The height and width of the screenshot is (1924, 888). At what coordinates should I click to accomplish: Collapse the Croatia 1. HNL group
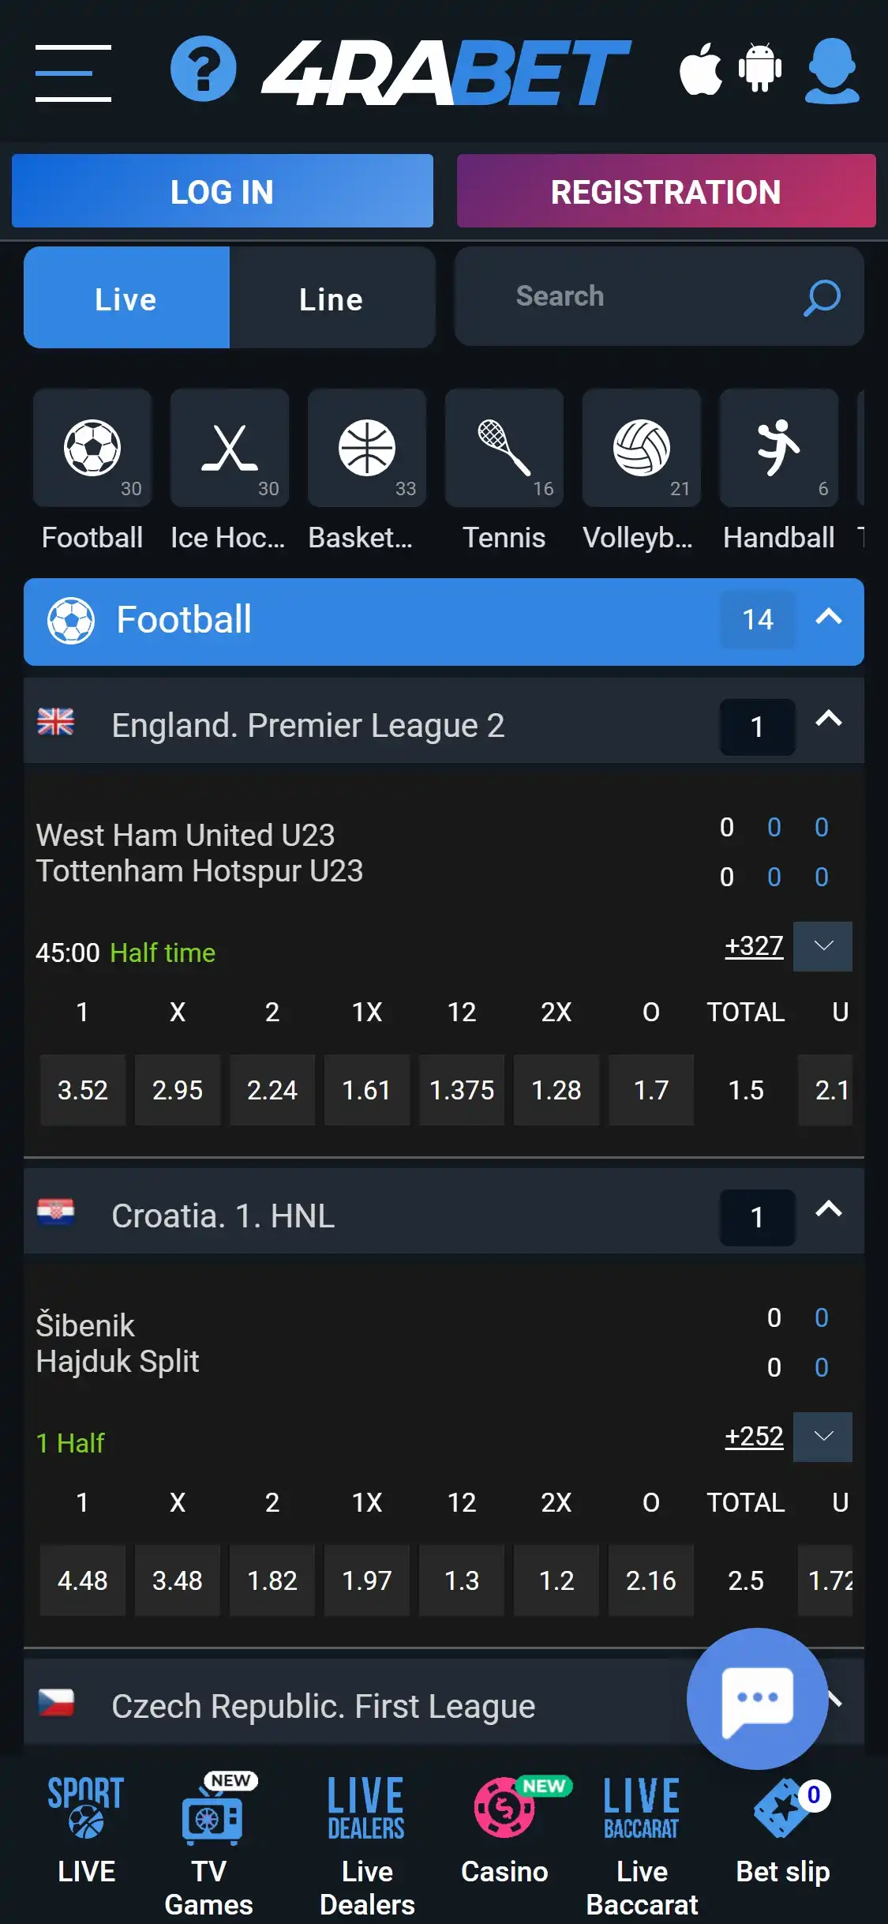point(828,1211)
